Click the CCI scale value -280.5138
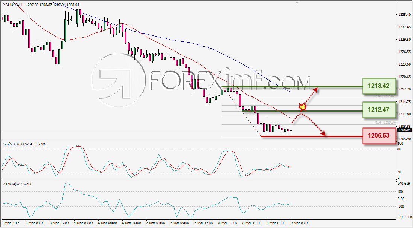The height and width of the screenshot is (228, 413). tap(405, 217)
